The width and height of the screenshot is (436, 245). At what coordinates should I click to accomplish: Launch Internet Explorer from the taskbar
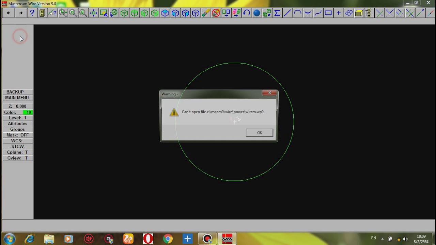[x=29, y=239]
